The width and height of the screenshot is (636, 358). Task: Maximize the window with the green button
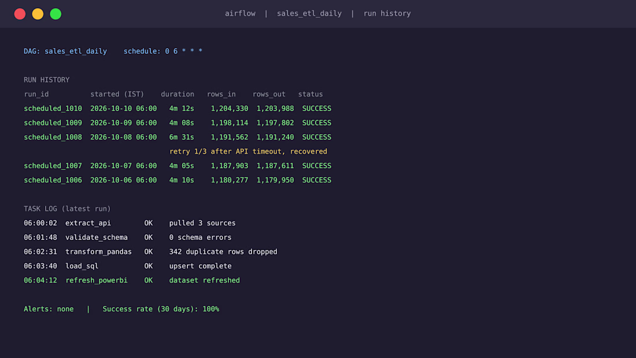click(x=56, y=14)
